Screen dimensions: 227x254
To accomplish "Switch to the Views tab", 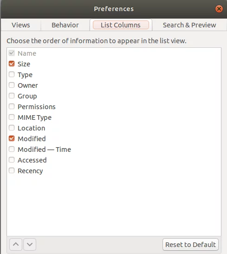I will [21, 25].
